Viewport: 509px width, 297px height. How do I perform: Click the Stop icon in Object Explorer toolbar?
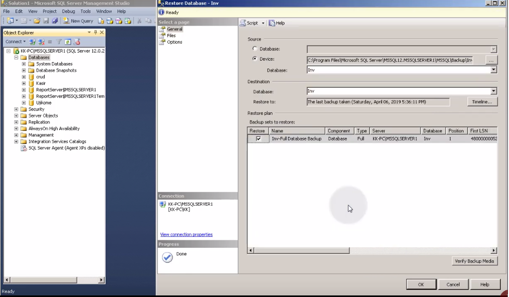[50, 42]
